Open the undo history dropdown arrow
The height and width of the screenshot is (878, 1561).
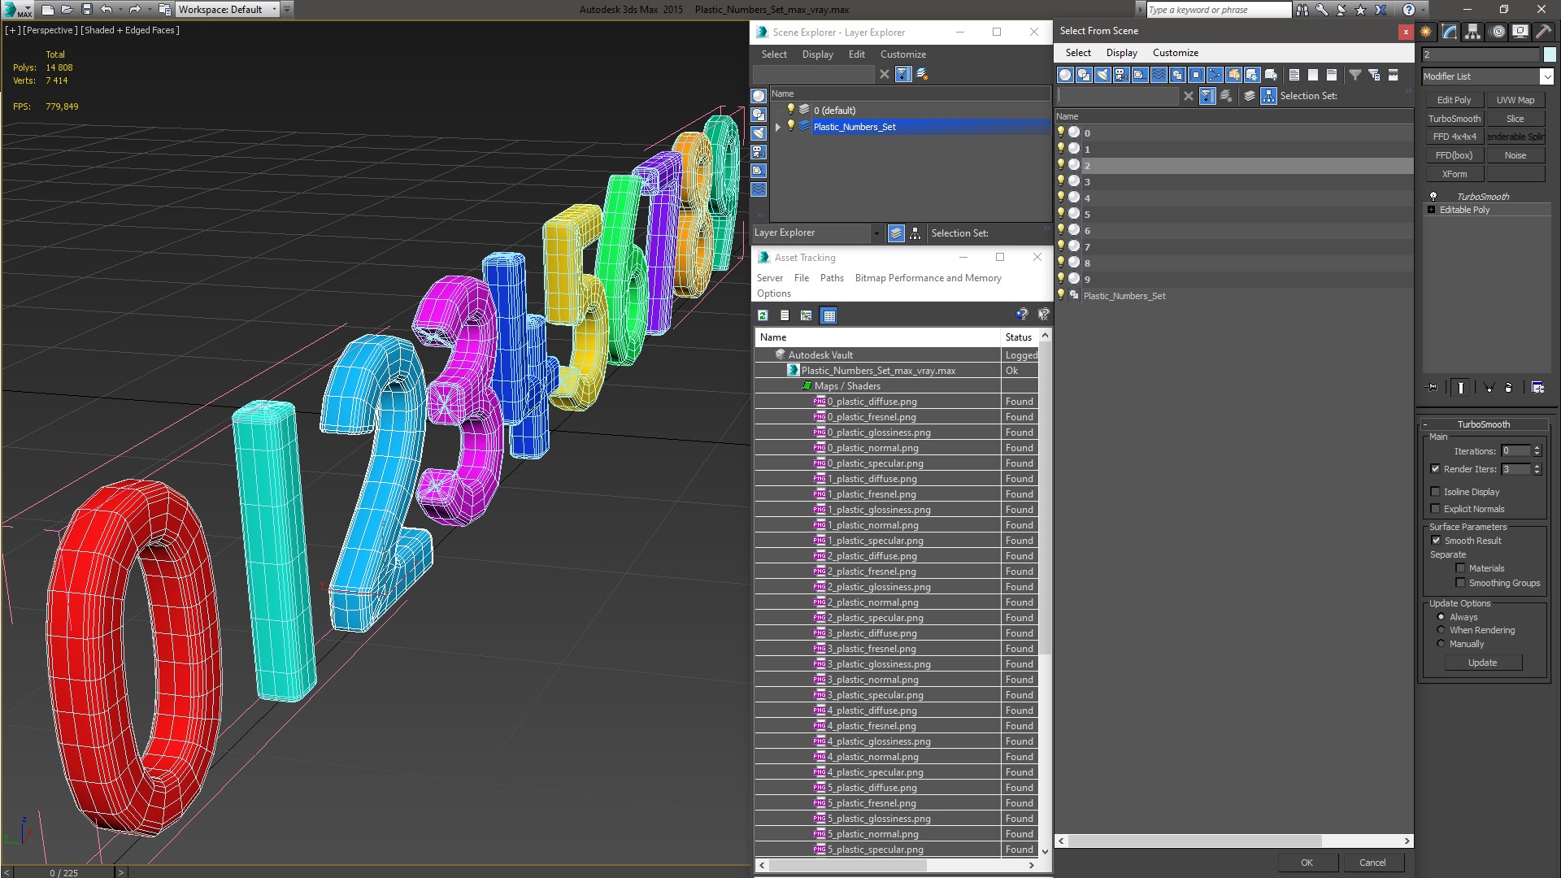[121, 10]
